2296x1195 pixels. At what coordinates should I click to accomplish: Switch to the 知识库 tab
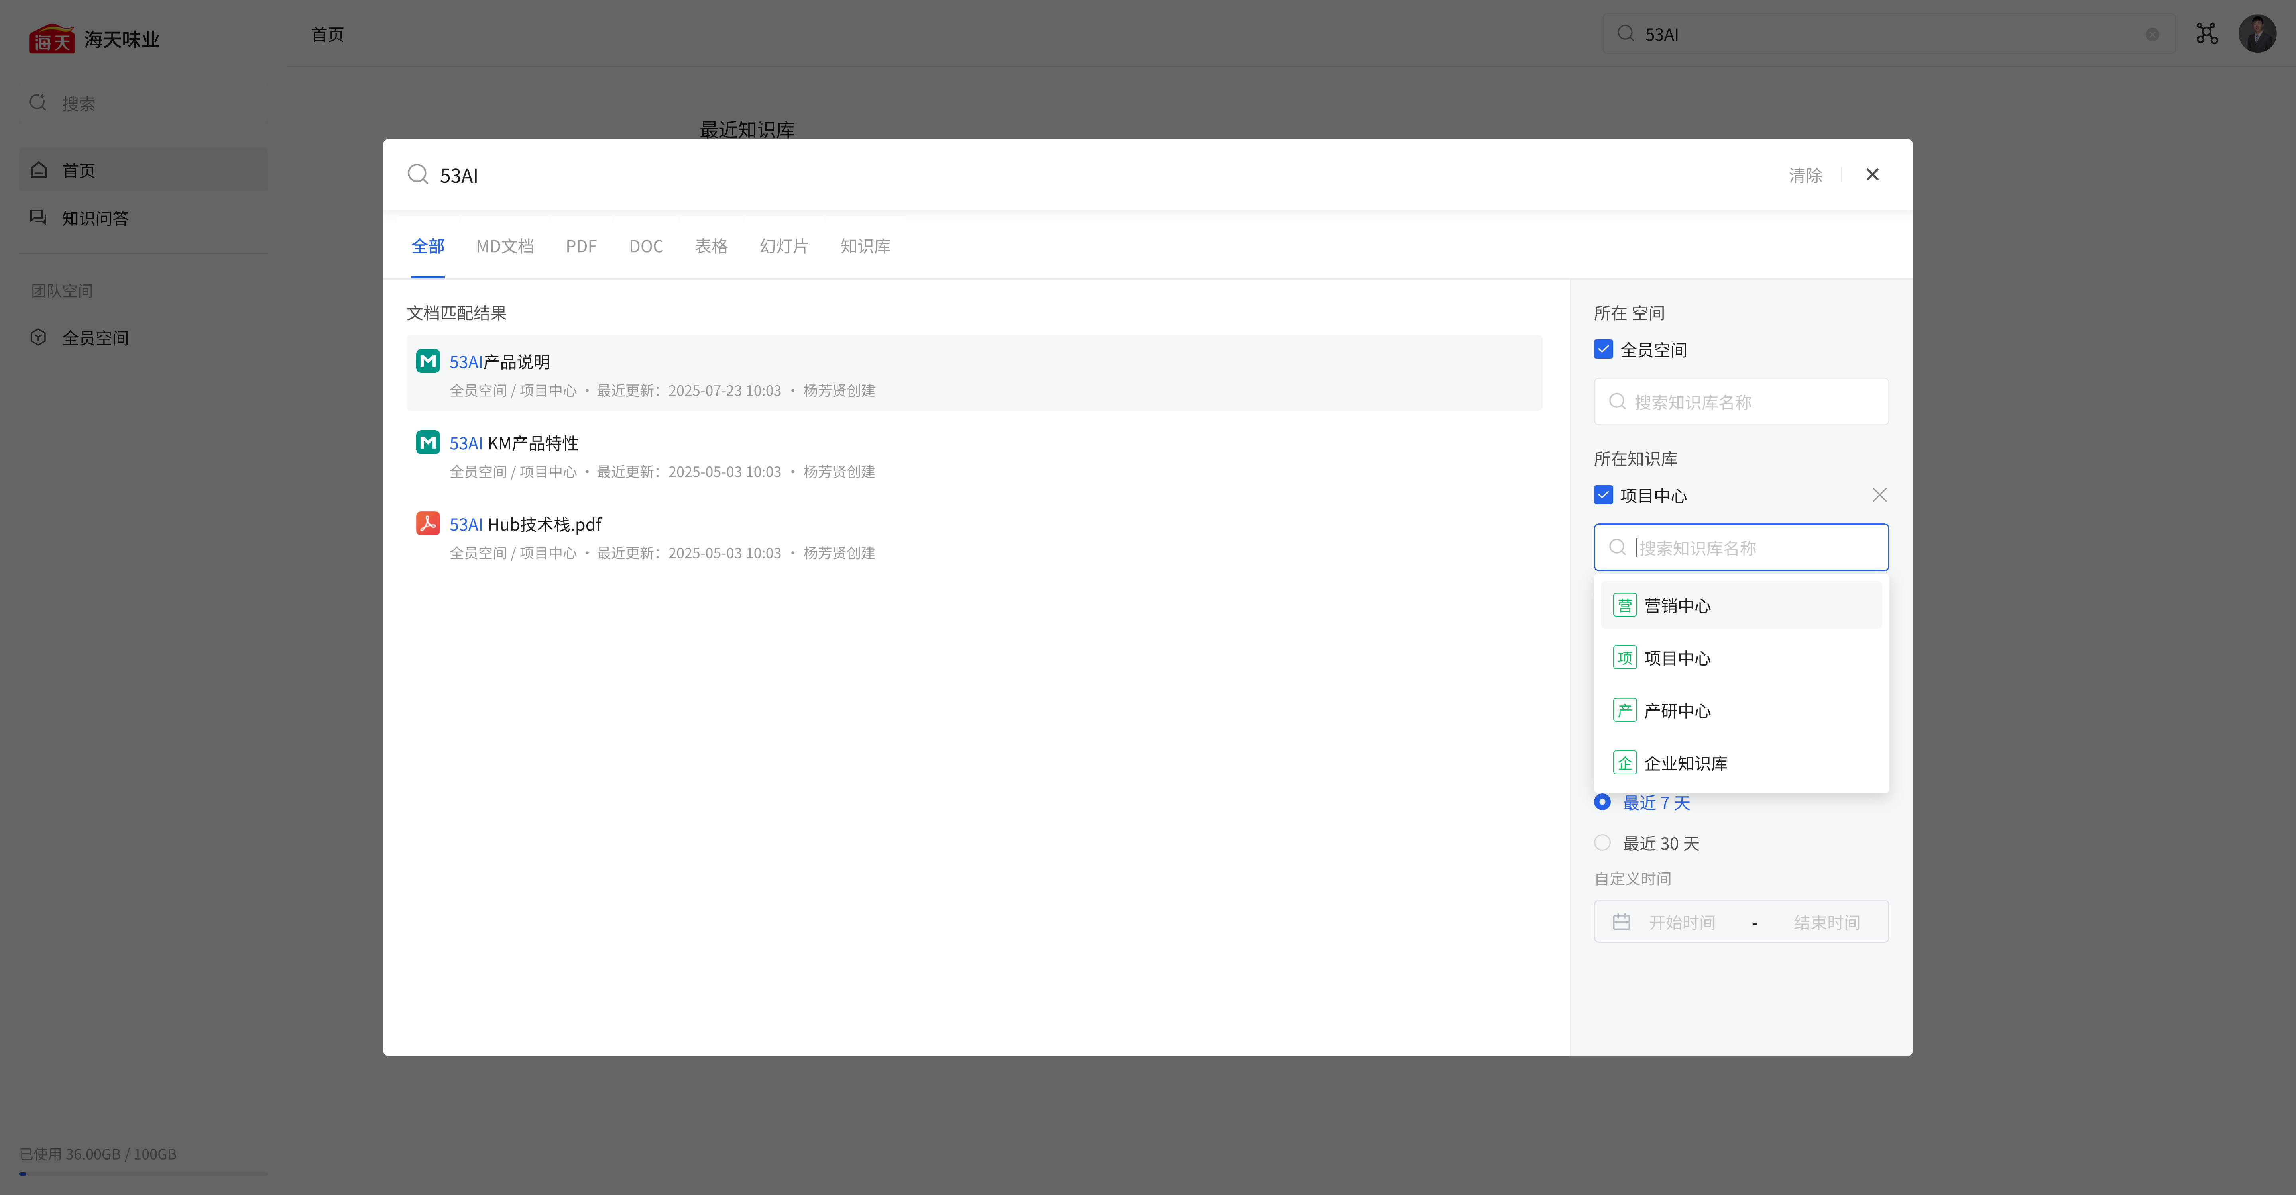click(x=865, y=246)
